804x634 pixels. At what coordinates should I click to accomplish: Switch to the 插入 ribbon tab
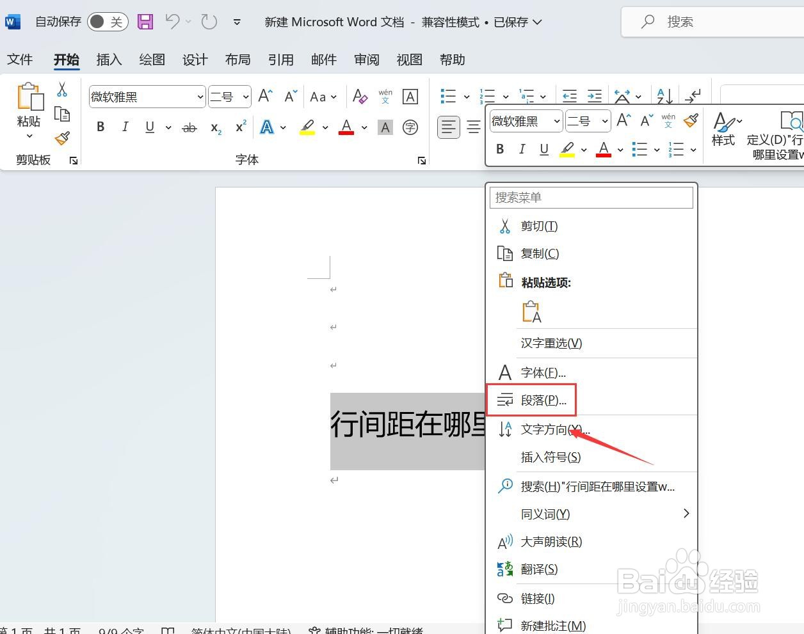(x=108, y=59)
